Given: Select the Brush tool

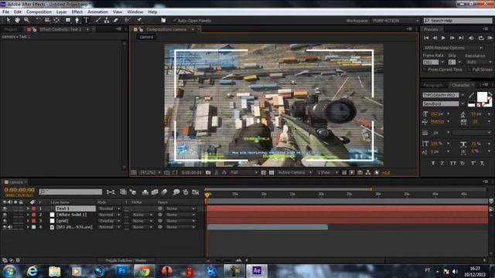Looking at the screenshot, I should (98, 20).
